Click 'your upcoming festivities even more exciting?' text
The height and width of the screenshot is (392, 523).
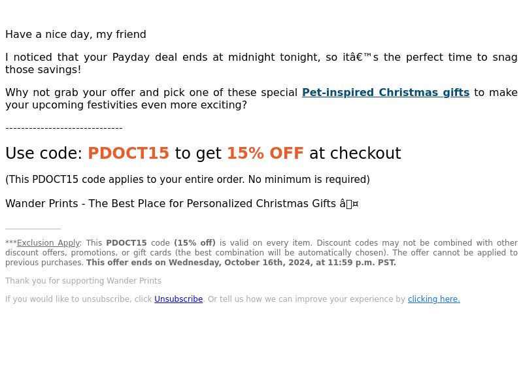[126, 105]
